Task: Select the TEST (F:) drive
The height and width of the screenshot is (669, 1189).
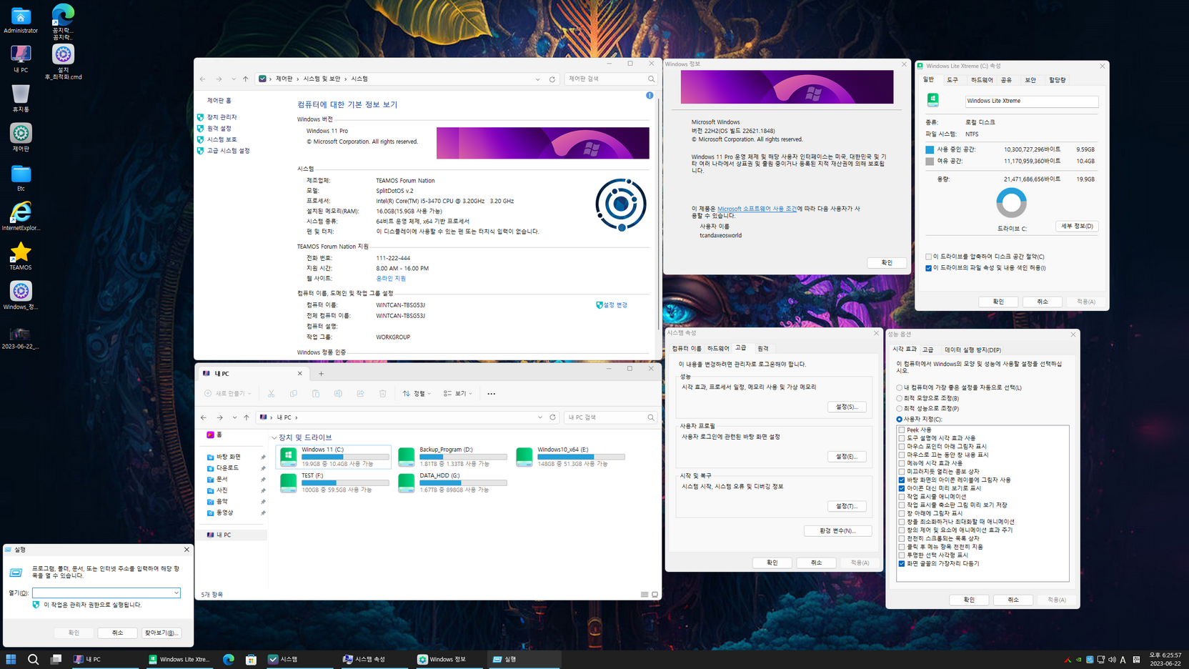Action: coord(334,482)
